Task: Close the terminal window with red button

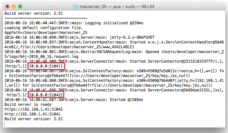Action: tap(7, 6)
